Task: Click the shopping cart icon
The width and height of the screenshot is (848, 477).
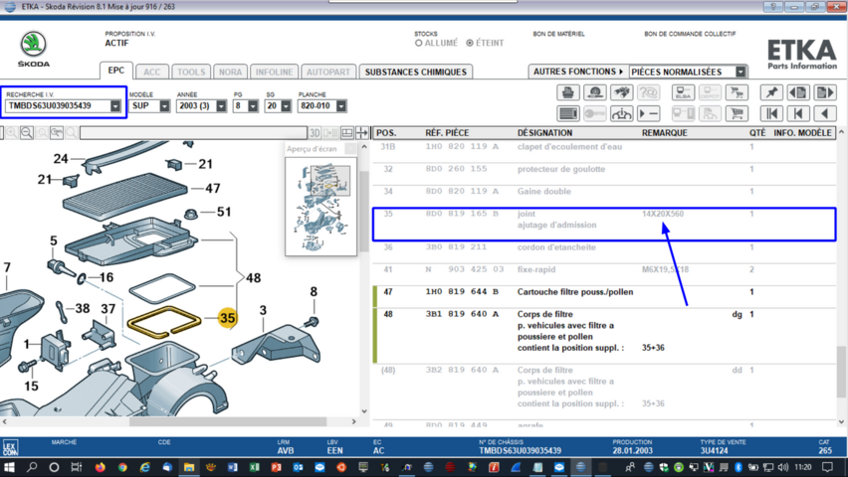Action: point(737,113)
